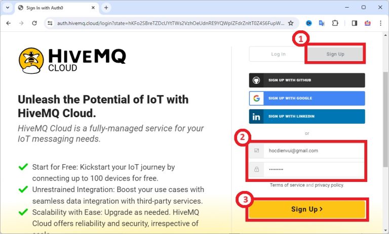Click the Google Translate extension icon
The image size is (389, 234).
322,23
